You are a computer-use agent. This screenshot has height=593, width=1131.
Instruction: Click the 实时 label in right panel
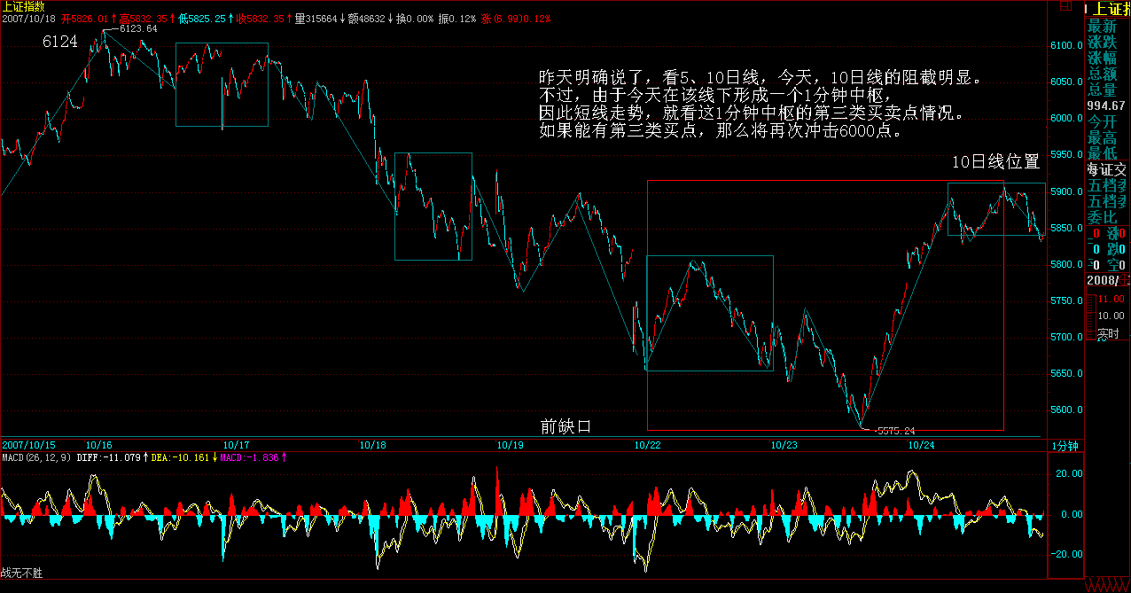click(1108, 334)
